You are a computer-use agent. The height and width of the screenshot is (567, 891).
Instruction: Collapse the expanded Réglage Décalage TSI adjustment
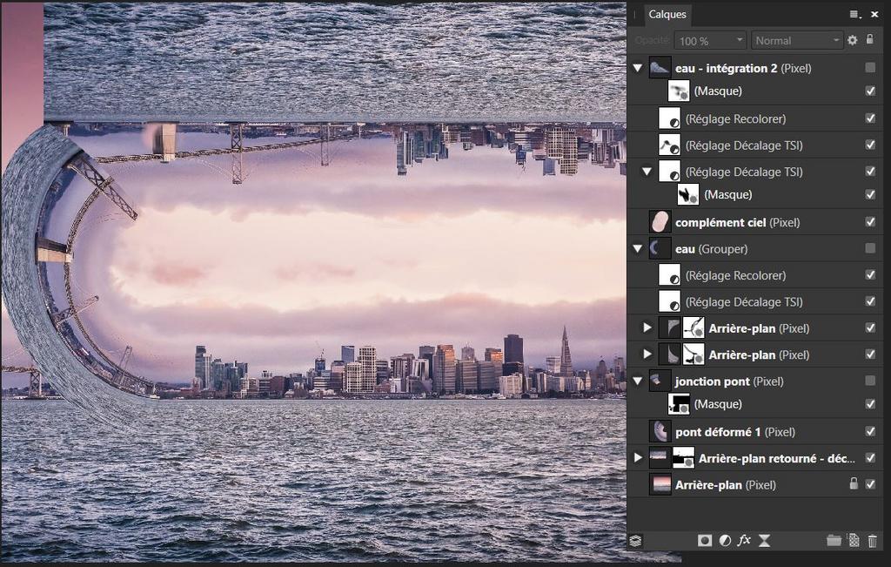646,172
